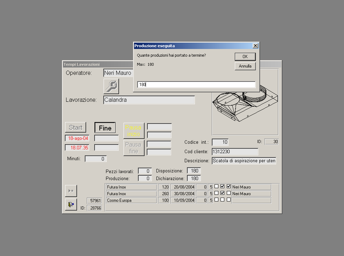Screen dimensions: 344x256
Task: Click the field showing 57961
Action: tap(94, 201)
